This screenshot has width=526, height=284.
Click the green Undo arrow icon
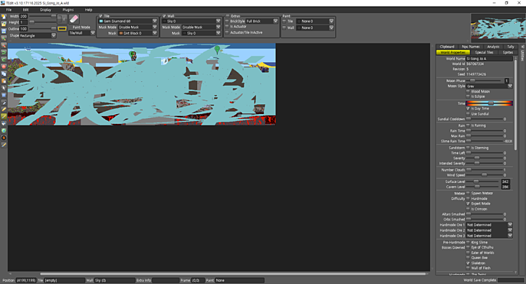[4, 52]
